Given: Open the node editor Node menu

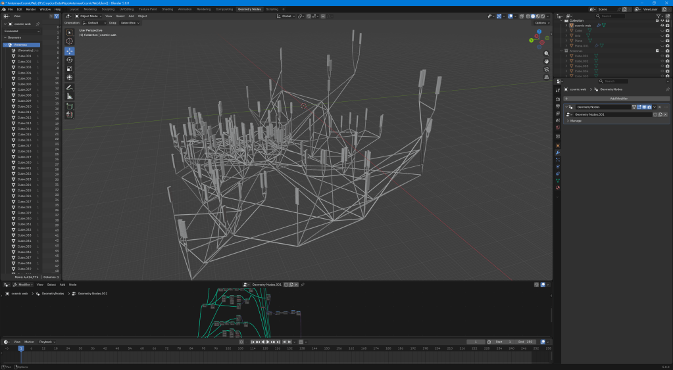Looking at the screenshot, I should click(73, 285).
